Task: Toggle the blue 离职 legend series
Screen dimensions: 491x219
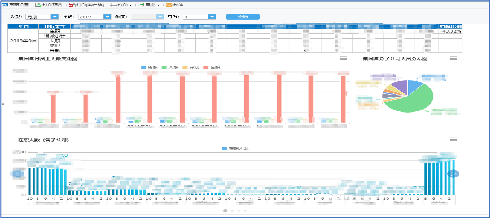Action: coord(150,67)
